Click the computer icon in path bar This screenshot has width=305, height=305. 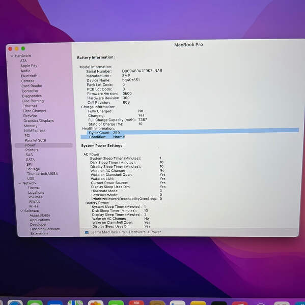click(87, 232)
